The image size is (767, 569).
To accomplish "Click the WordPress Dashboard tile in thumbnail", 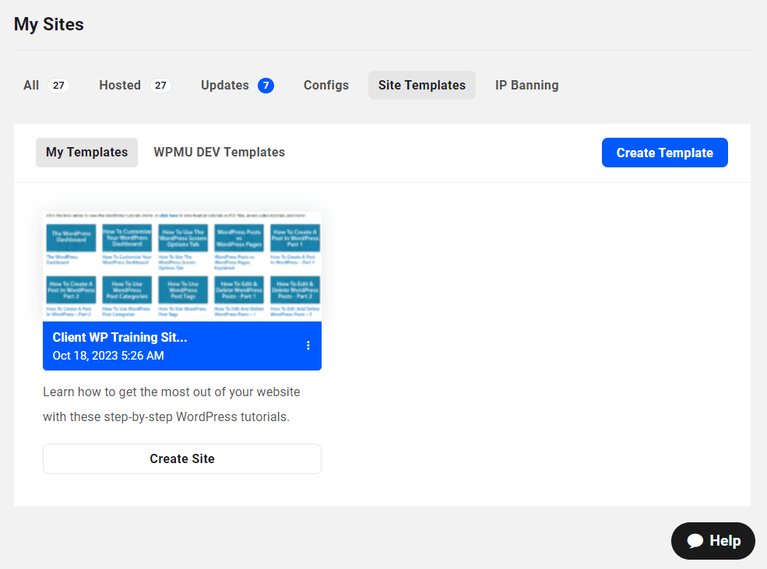I will tap(71, 237).
